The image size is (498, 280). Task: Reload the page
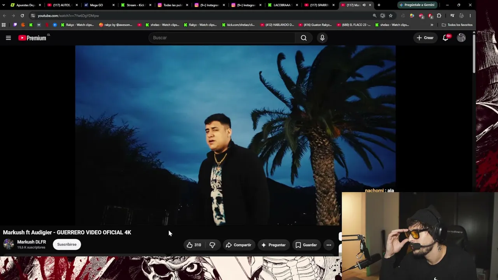click(x=22, y=16)
